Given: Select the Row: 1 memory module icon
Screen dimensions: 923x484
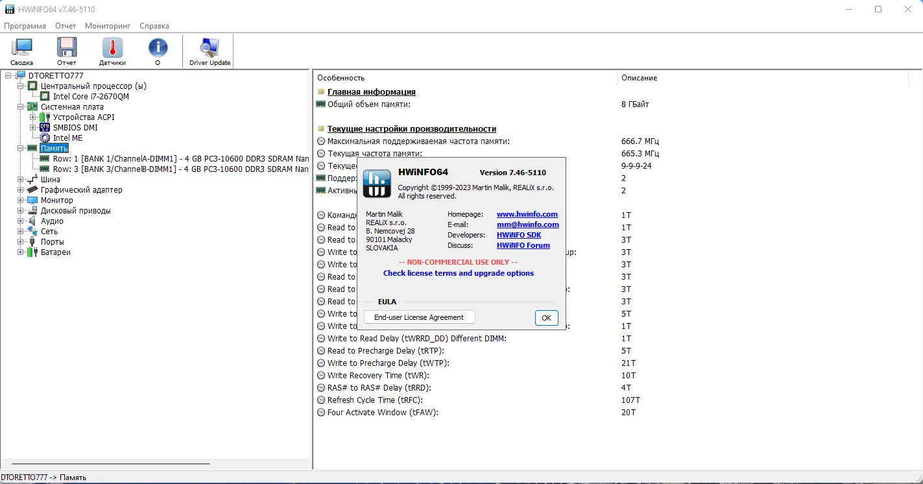Looking at the screenshot, I should pyautogui.click(x=45, y=158).
